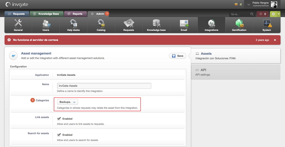The height and width of the screenshot is (147, 285).
Task: Open the Email admin section
Action: pos(184,25)
